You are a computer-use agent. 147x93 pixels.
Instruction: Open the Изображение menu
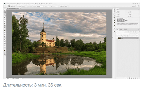coord(20,4)
